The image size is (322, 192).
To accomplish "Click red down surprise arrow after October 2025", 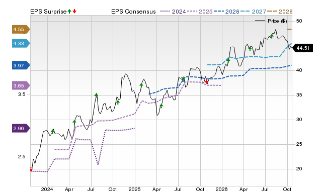I will [206, 82].
